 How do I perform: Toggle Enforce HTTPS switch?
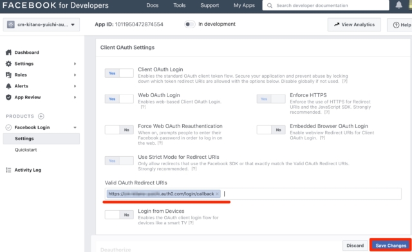(x=271, y=99)
